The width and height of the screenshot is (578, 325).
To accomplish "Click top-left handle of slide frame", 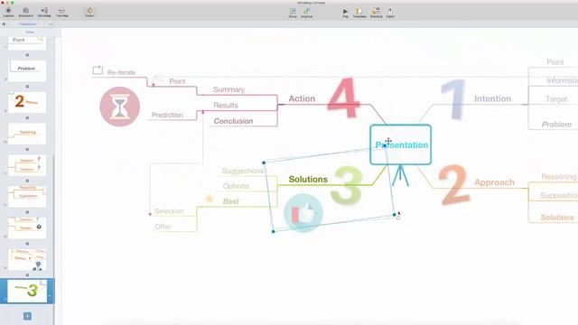I will [x=264, y=162].
